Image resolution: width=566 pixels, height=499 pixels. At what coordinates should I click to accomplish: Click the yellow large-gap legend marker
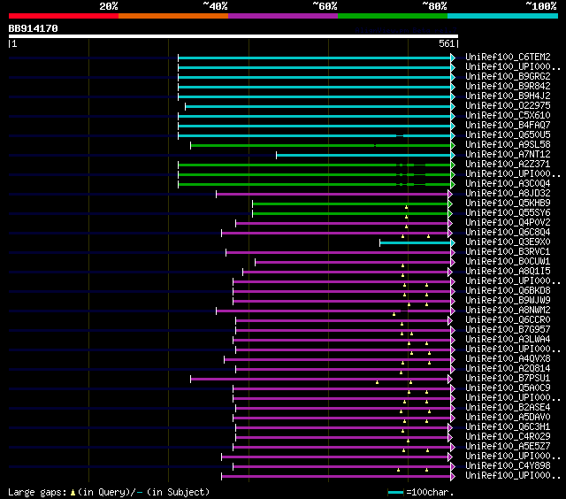73,492
